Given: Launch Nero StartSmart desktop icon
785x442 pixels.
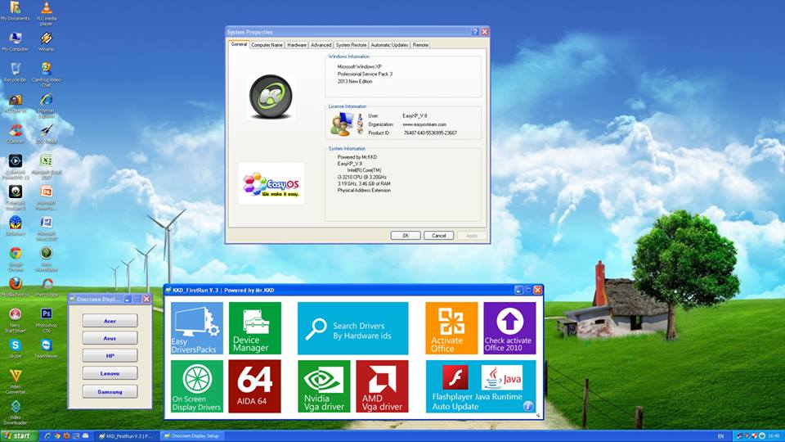Looking at the screenshot, I should [15, 320].
